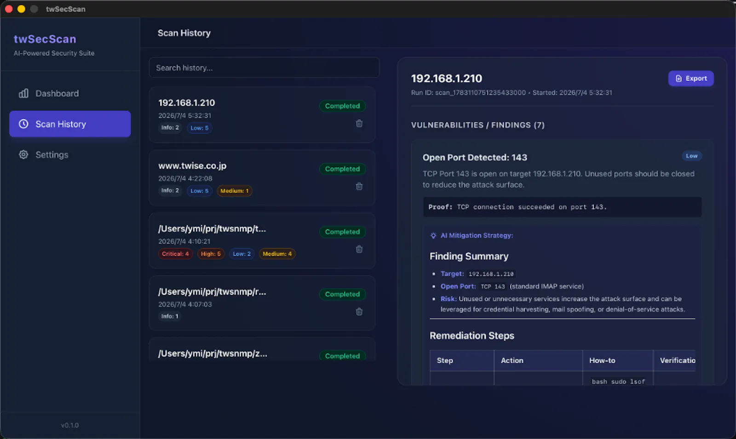Click the Run ID text in detail panel

click(x=468, y=93)
